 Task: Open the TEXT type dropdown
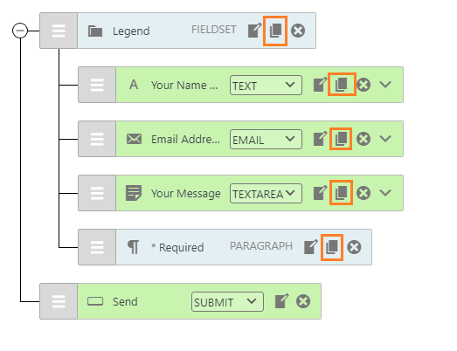click(x=266, y=85)
